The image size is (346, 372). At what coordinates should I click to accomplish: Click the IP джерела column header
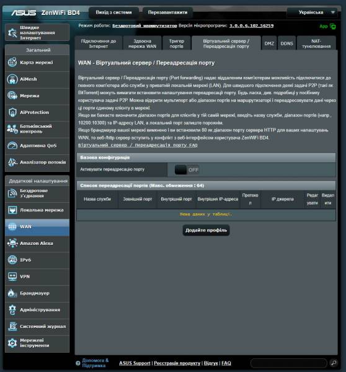tap(282, 199)
